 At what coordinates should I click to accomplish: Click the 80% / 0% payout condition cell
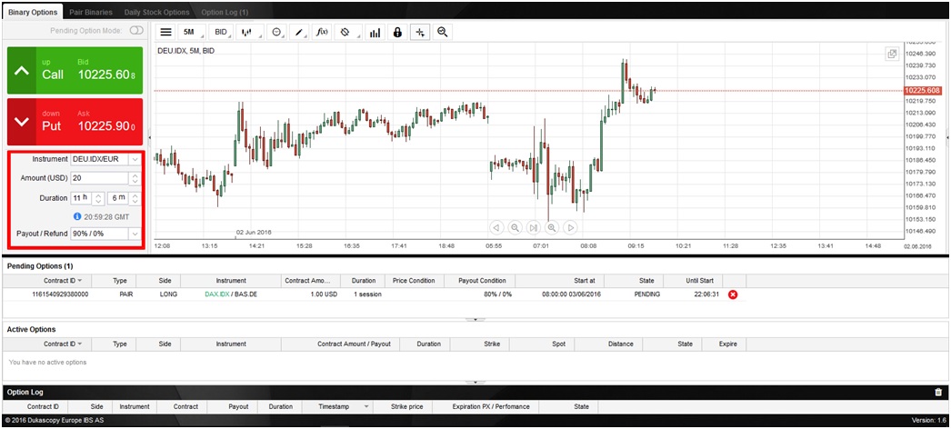pos(497,294)
